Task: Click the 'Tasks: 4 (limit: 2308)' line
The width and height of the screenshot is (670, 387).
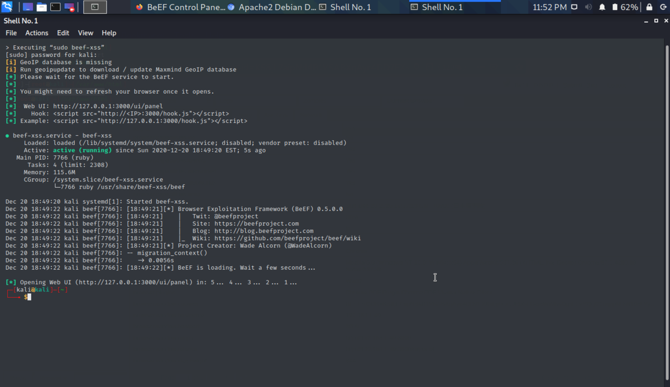Action: coord(68,165)
